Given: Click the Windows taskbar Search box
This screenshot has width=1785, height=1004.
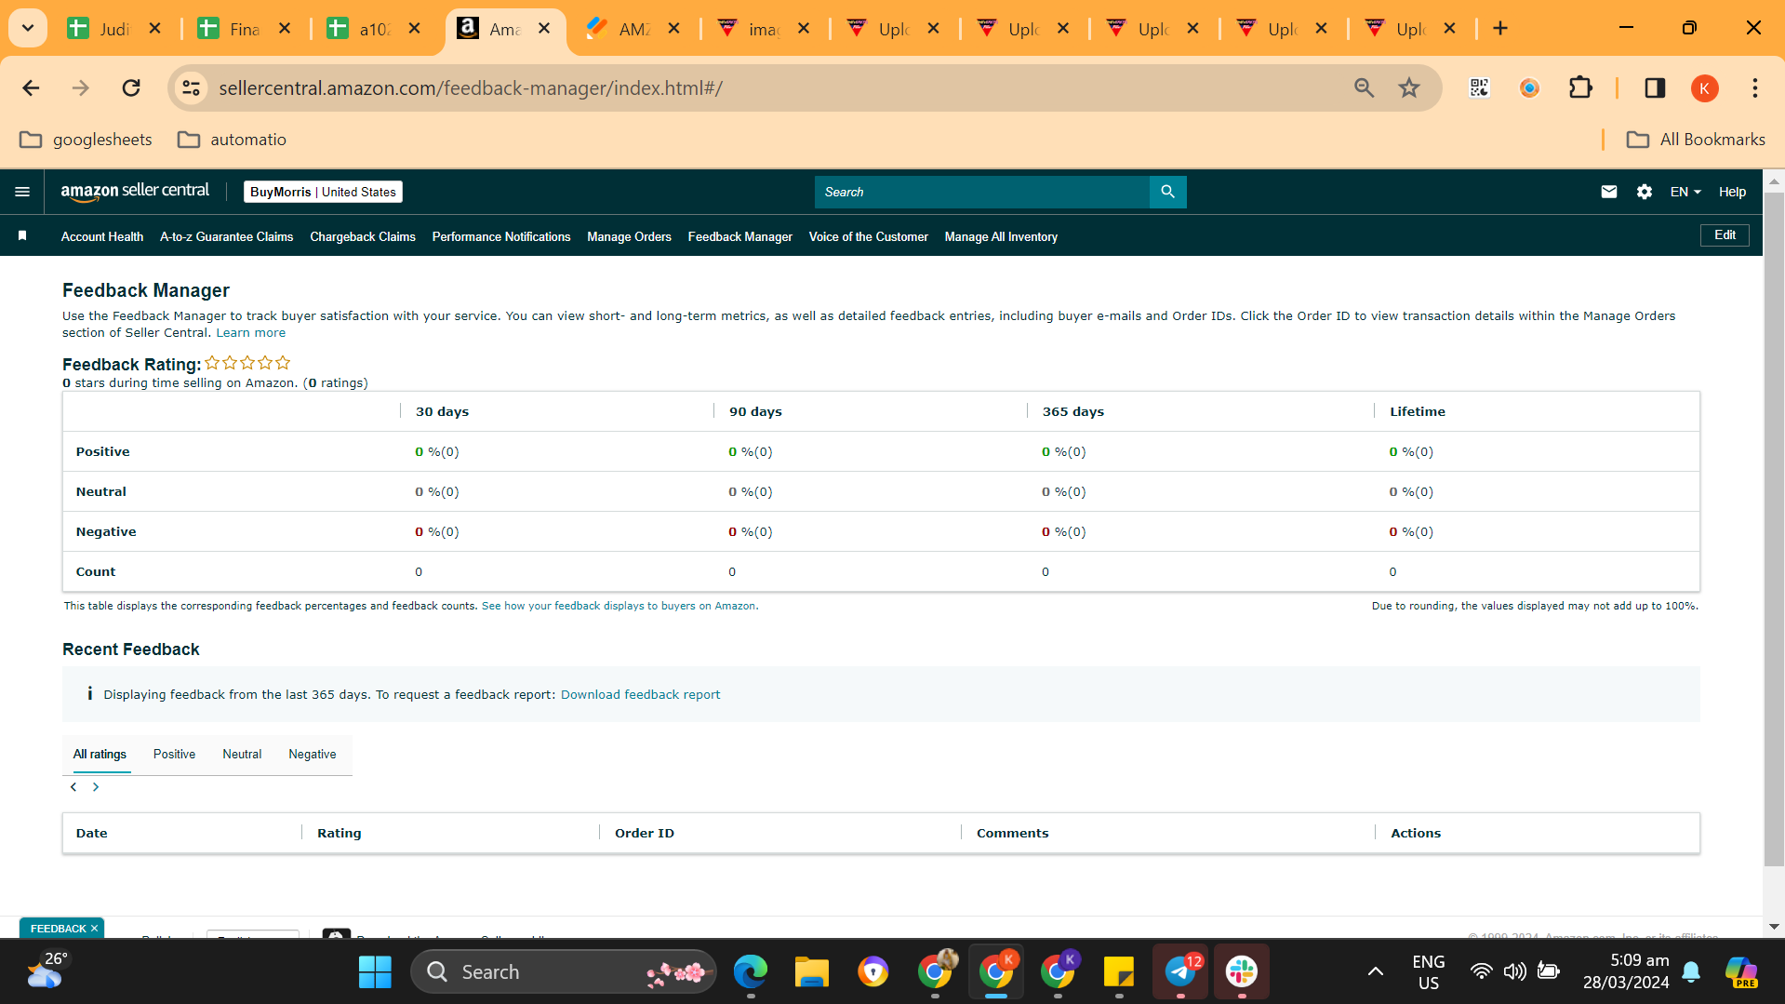Looking at the screenshot, I should tap(564, 972).
